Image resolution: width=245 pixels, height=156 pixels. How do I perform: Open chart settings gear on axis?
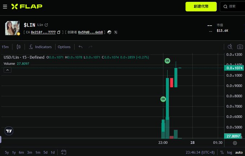click(x=235, y=143)
